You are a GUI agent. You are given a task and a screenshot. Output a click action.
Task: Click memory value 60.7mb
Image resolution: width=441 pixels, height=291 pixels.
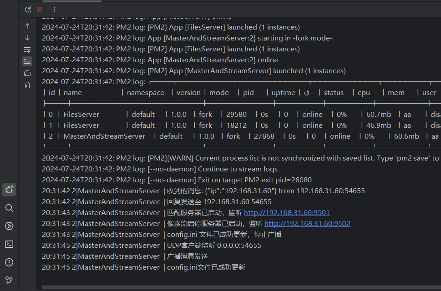click(379, 115)
